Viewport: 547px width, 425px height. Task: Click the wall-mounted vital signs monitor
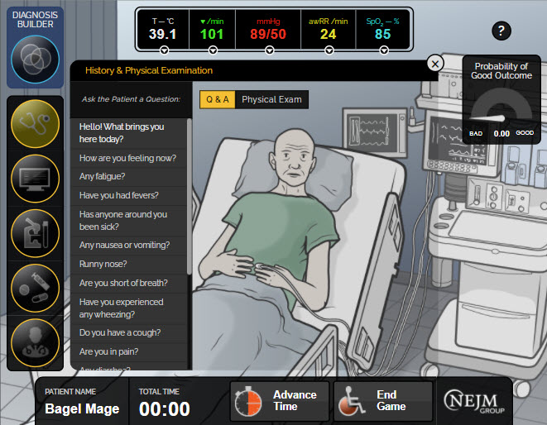click(x=375, y=131)
